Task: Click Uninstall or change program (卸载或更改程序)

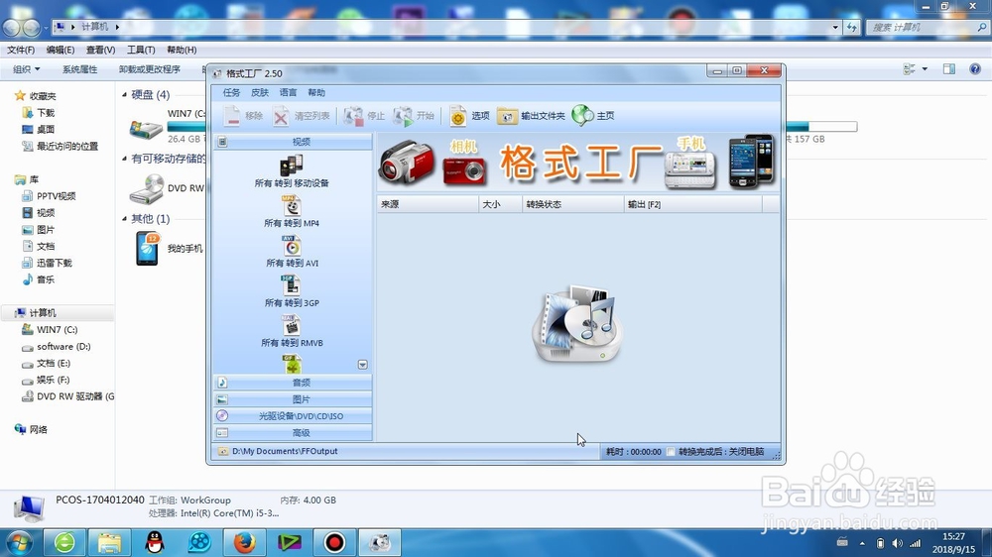Action: 150,69
